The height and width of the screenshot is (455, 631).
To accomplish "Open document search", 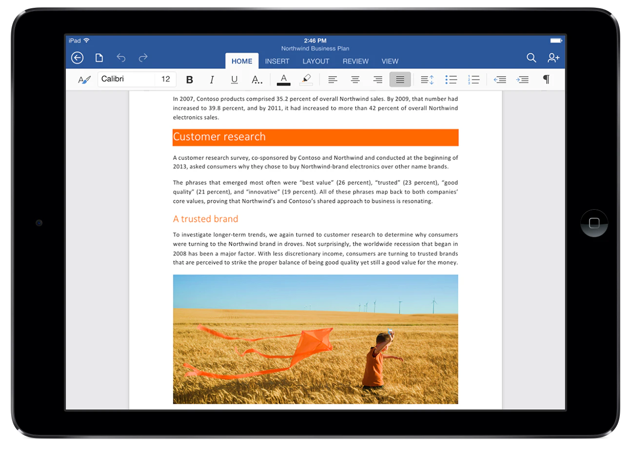I will (x=531, y=58).
